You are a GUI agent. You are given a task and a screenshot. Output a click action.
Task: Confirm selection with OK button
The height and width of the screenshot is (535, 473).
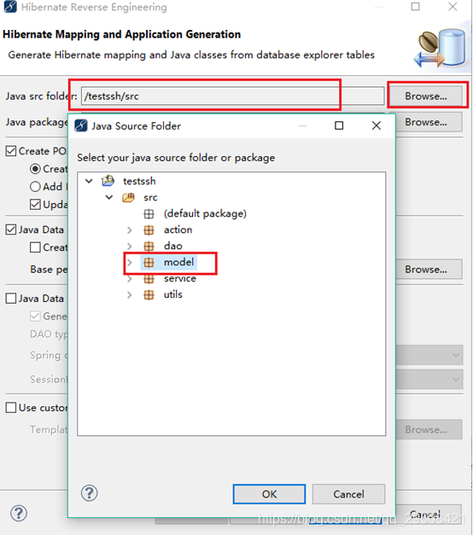pyautogui.click(x=269, y=494)
